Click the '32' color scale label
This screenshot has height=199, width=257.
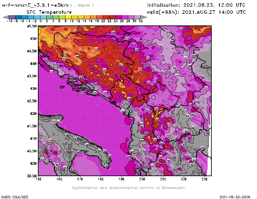click(141, 21)
